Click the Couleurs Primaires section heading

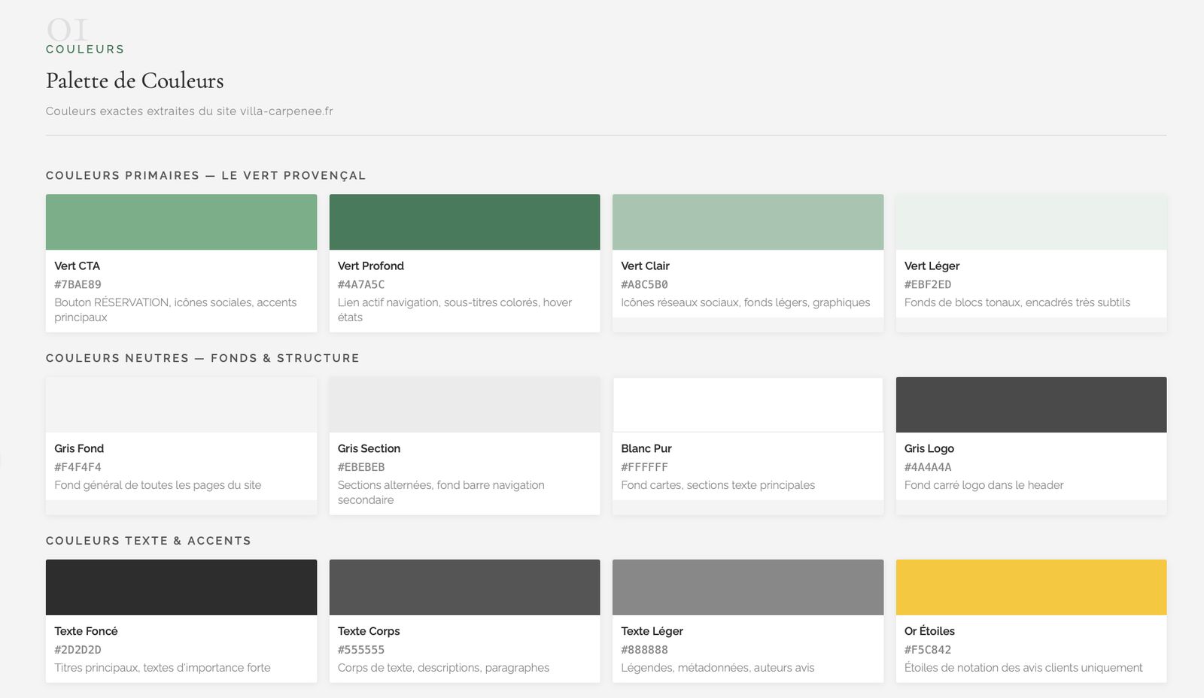pyautogui.click(x=205, y=175)
